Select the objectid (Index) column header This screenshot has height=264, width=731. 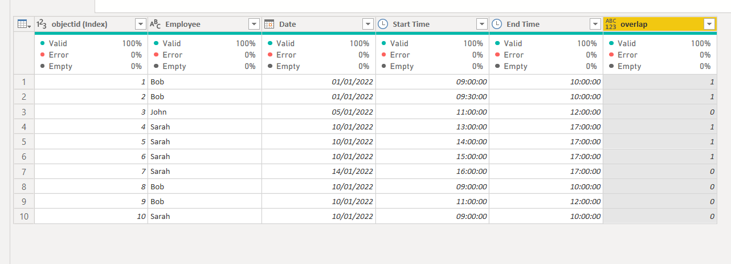point(91,24)
